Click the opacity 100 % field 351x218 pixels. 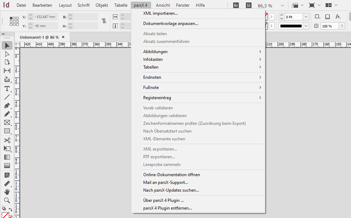[x=330, y=26]
